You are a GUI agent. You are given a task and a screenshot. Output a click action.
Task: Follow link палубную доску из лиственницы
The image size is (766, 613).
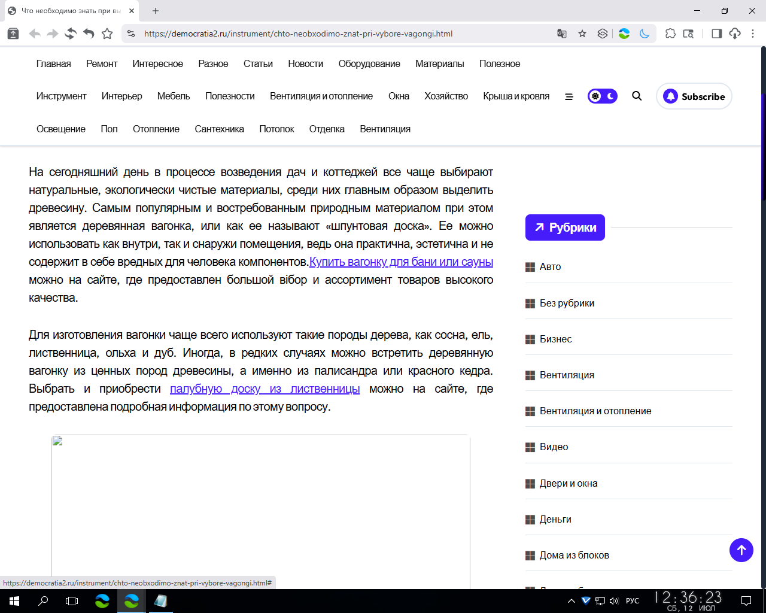tap(265, 389)
